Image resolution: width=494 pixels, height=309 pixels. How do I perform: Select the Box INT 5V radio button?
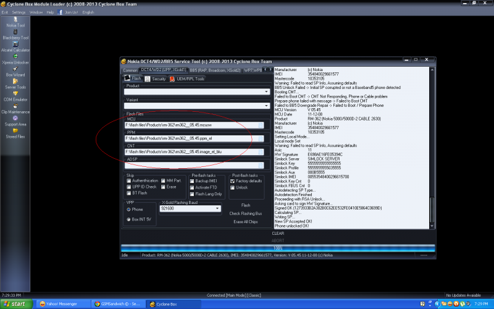tap(129, 219)
